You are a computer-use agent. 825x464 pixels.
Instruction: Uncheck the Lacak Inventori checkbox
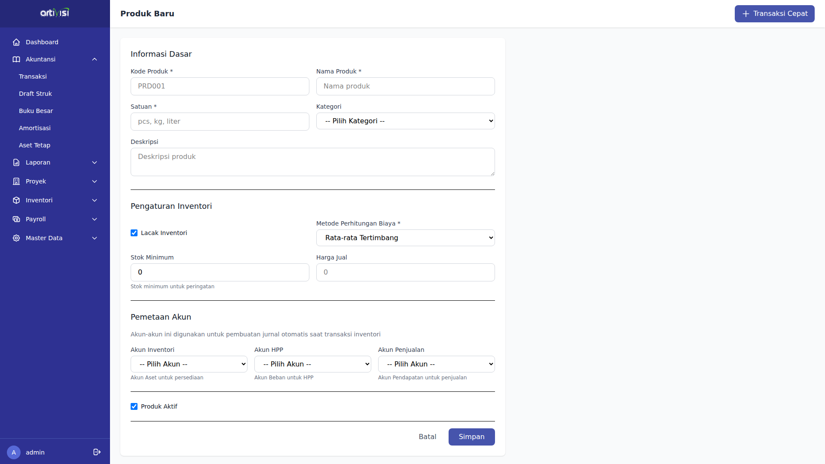(134, 233)
